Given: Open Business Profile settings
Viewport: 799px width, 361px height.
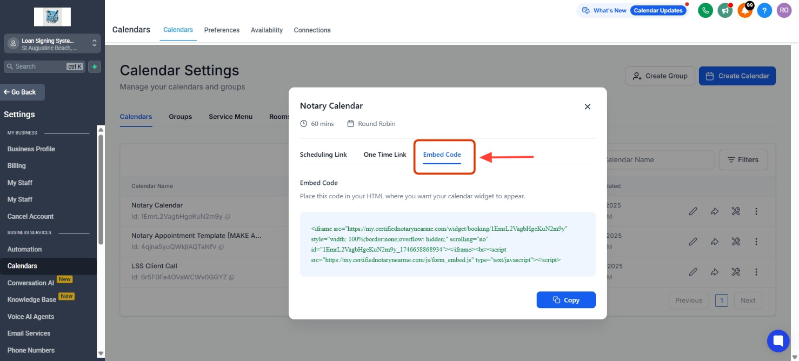Looking at the screenshot, I should (x=31, y=149).
